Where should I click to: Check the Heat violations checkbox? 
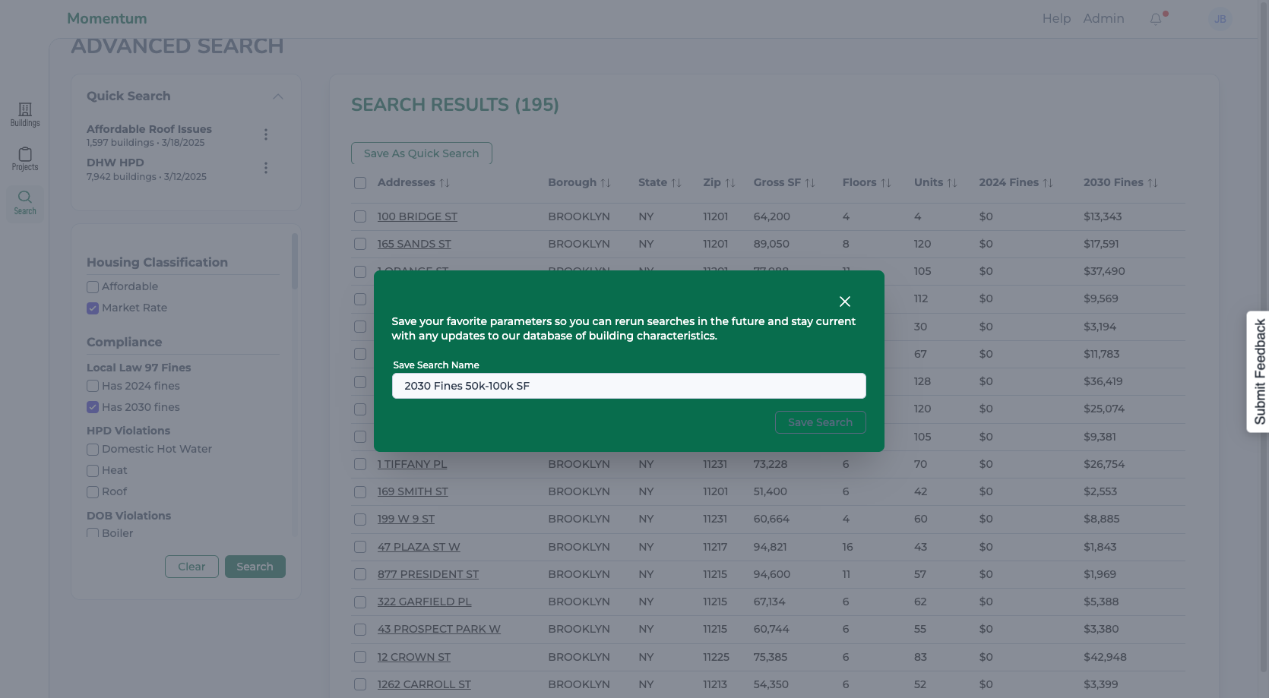click(93, 471)
